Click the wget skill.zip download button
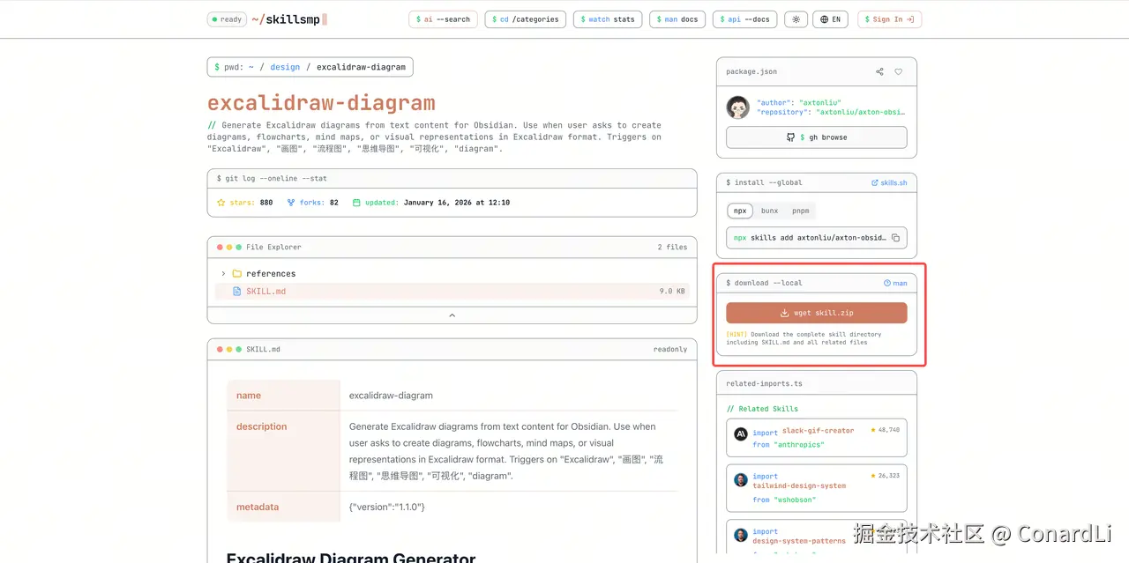Screen dimensions: 1129x563 tap(816, 313)
